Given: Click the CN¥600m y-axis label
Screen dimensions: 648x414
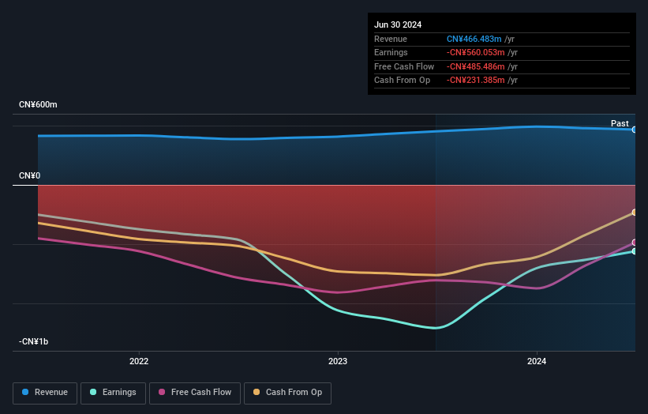Looking at the screenshot, I should coord(38,104).
